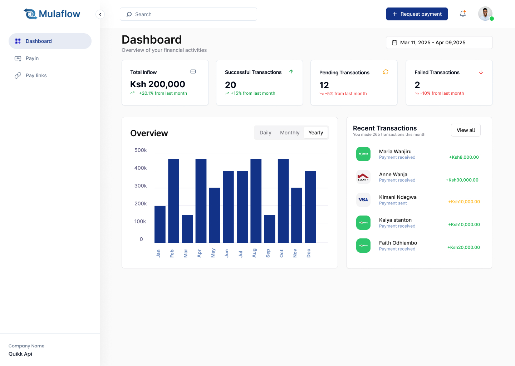Click the Successful Transactions up arrow icon

pyautogui.click(x=291, y=71)
